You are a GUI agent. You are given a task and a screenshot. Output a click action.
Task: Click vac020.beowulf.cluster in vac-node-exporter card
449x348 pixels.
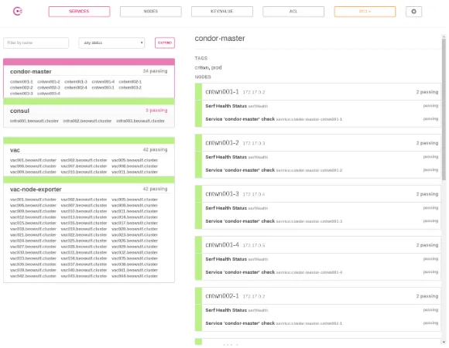135,229
